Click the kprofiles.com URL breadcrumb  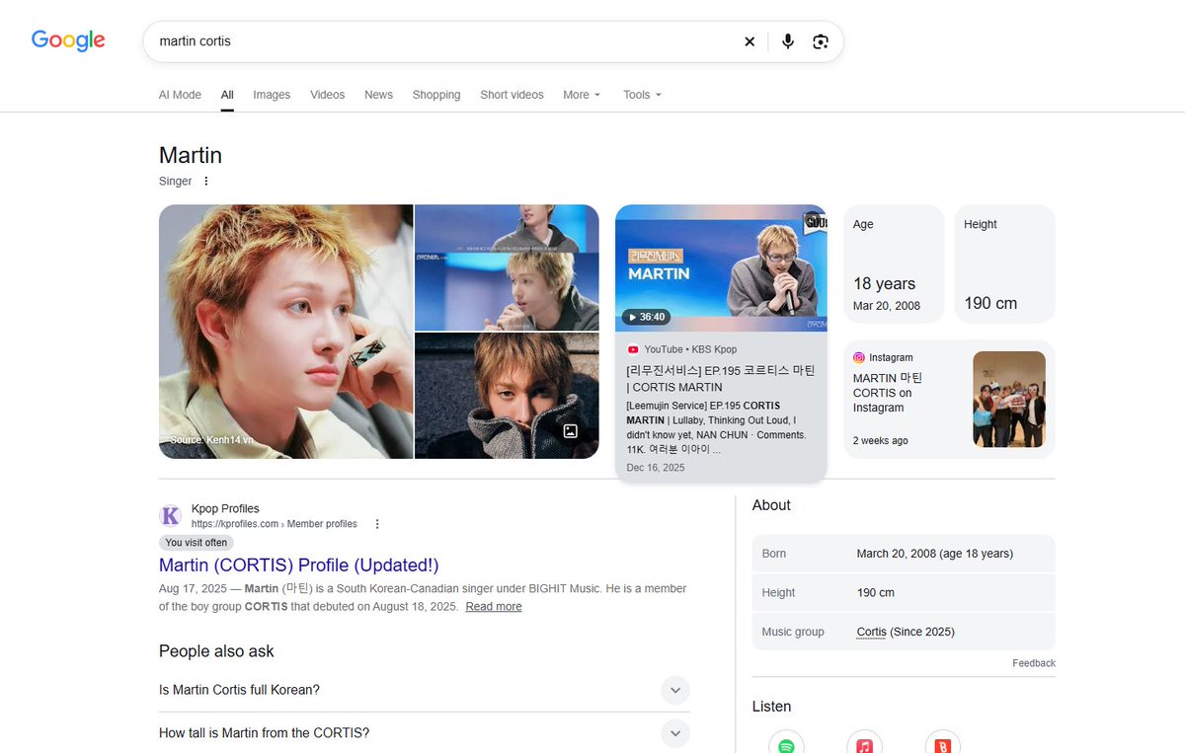tap(275, 524)
